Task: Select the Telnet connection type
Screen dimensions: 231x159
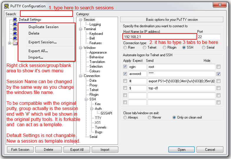Action: click(x=144, y=47)
